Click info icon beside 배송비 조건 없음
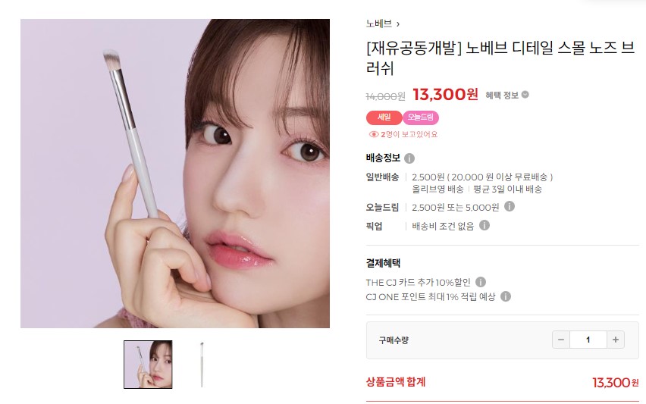The width and height of the screenshot is (646, 404). click(x=484, y=225)
